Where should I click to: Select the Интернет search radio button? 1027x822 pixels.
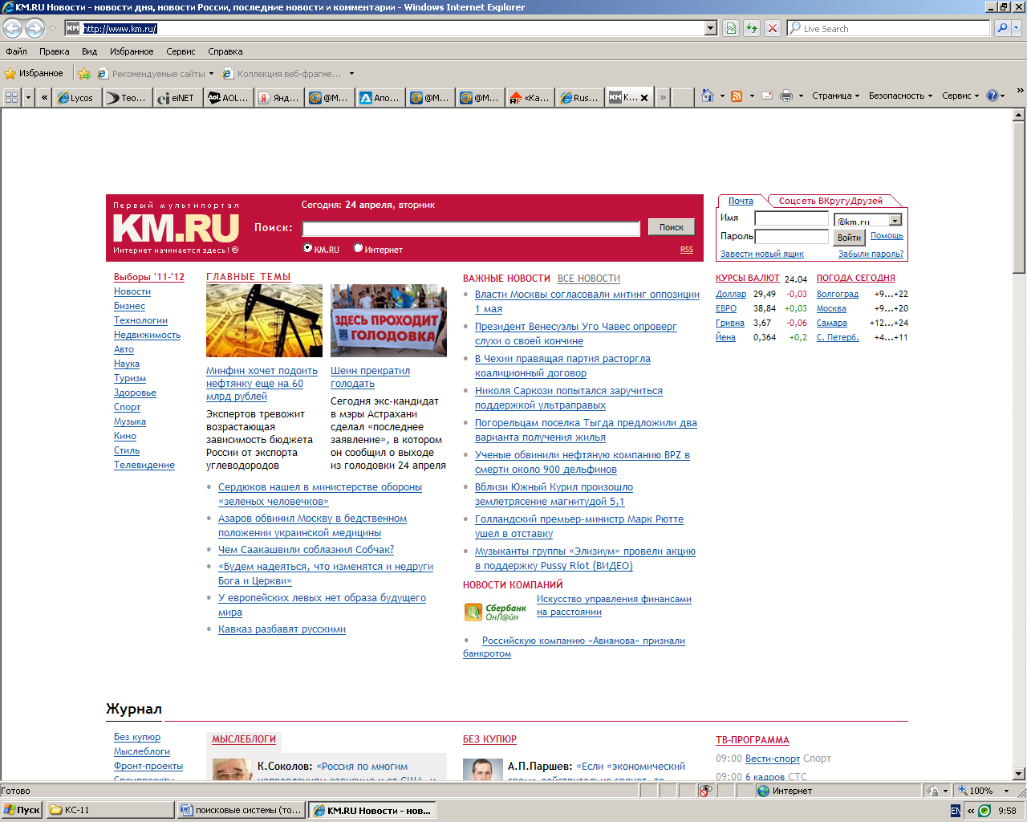point(358,248)
